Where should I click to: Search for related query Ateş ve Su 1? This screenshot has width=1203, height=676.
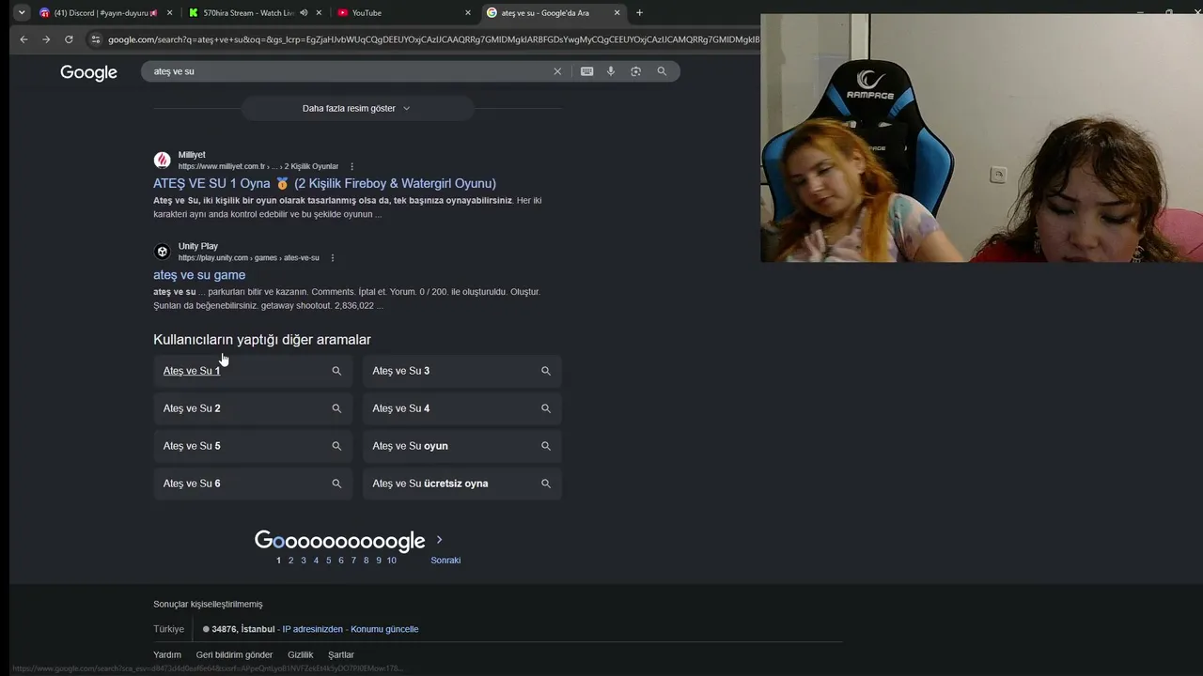(x=253, y=371)
